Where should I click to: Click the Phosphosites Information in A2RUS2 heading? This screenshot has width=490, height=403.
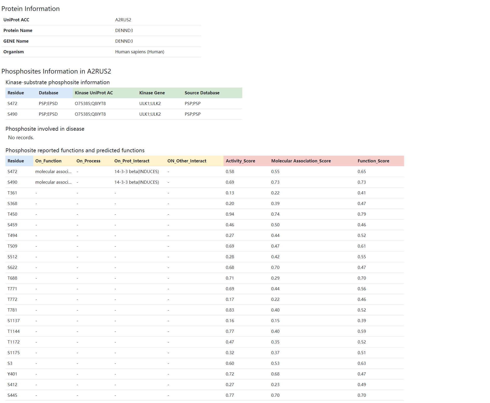pos(56,71)
